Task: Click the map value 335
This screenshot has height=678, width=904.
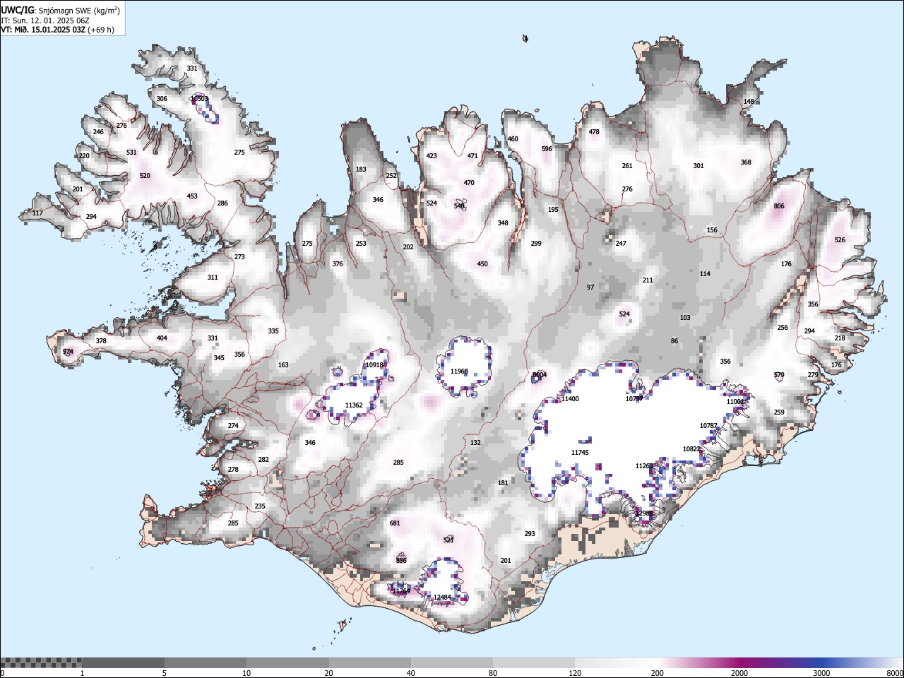Action: coord(273,331)
